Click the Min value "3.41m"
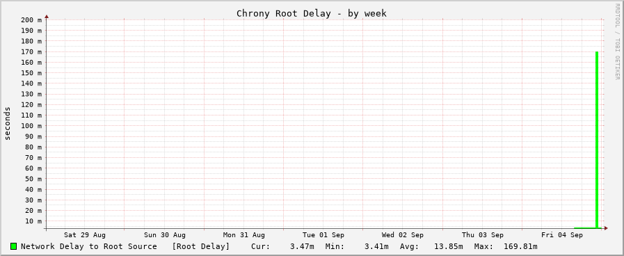 (376, 246)
